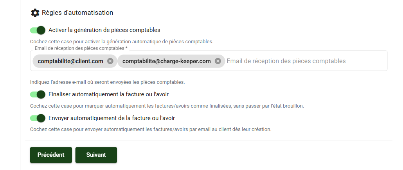
Task: Remove the comptabilite@client.com email chip
Action: click(x=110, y=61)
